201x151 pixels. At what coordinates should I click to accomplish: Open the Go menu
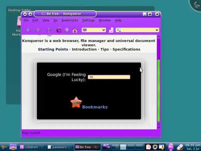point(56,20)
